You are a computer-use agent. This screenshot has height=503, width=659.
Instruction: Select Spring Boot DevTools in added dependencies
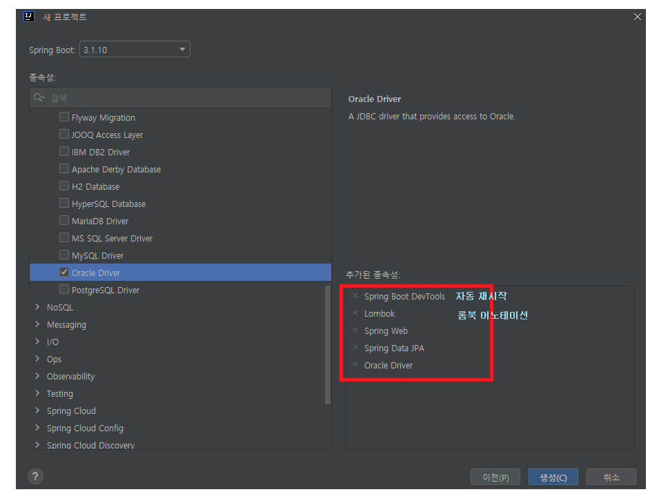click(x=404, y=296)
